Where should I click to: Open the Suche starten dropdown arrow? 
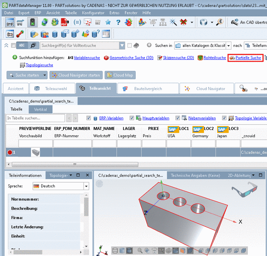(x=44, y=75)
